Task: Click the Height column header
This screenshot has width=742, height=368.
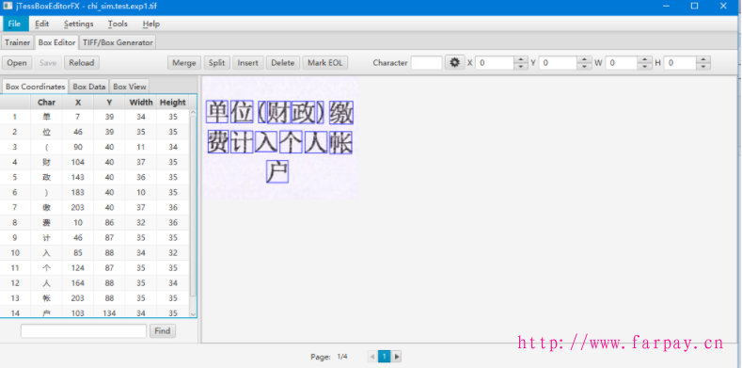Action: (173, 102)
